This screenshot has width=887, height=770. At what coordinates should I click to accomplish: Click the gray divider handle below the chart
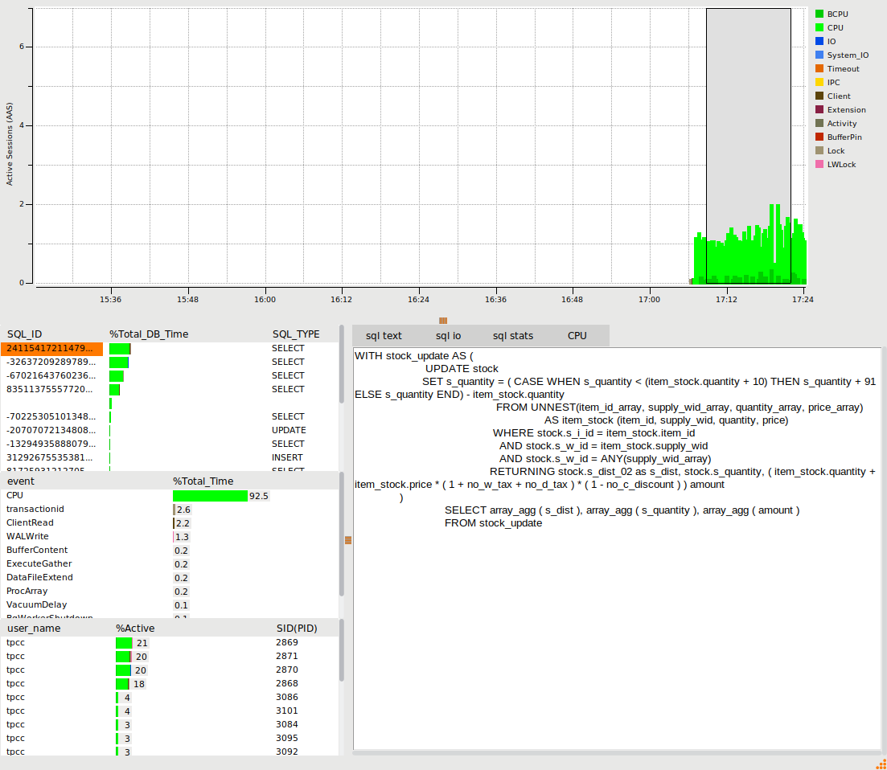tap(443, 320)
